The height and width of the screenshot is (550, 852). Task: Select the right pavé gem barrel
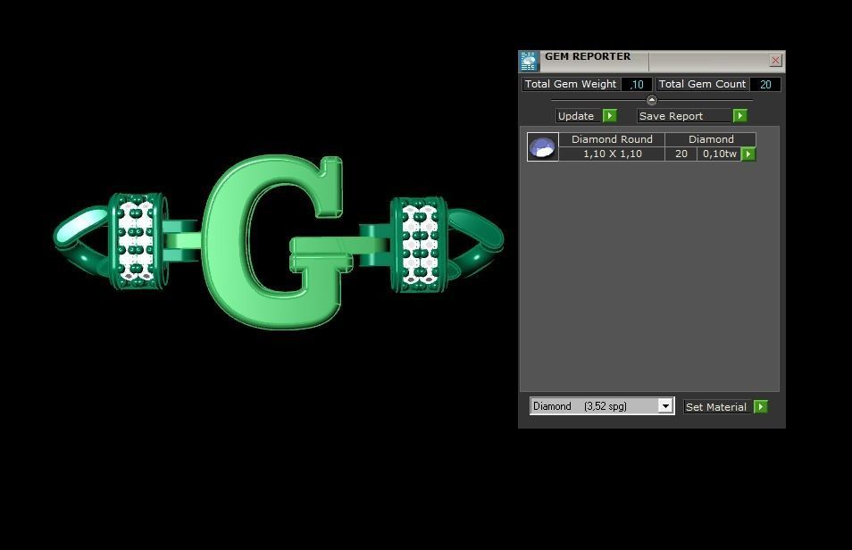[420, 244]
